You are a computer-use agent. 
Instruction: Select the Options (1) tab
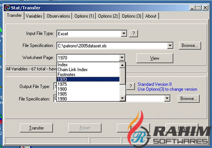84,16
